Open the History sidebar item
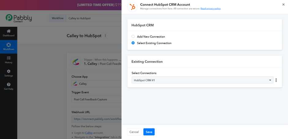The height and width of the screenshot is (139, 288). coord(9,60)
